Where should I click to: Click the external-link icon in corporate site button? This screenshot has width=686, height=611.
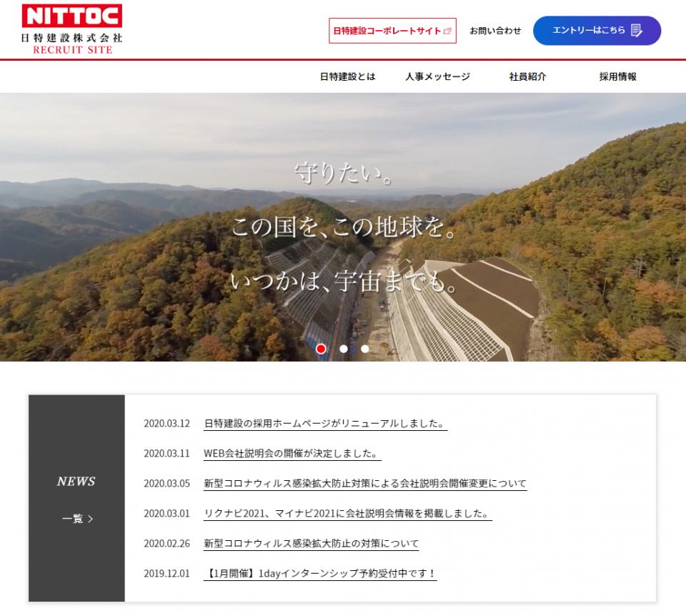[447, 31]
